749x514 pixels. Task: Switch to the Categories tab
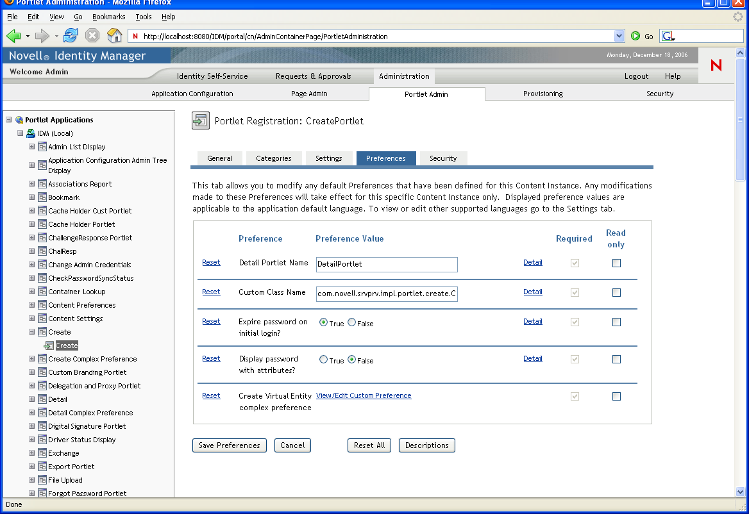274,158
